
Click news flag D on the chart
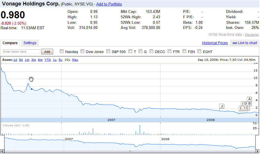pos(245,103)
